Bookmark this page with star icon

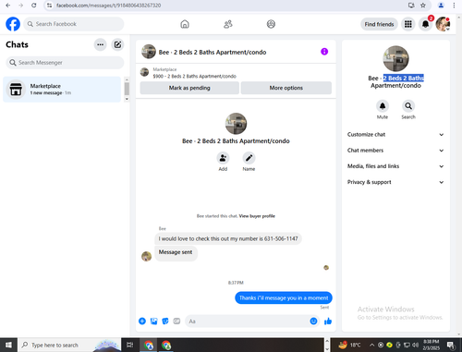[x=423, y=6]
